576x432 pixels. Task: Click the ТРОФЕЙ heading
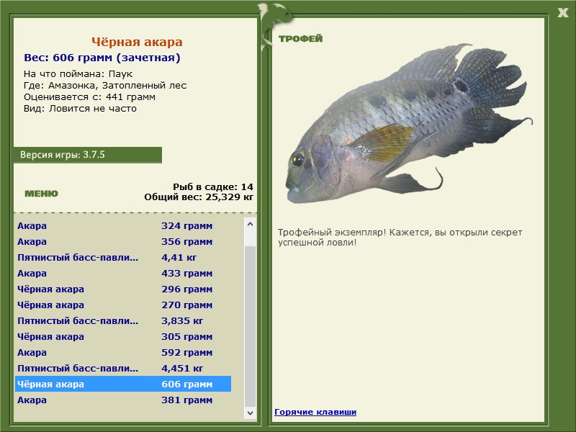point(300,39)
